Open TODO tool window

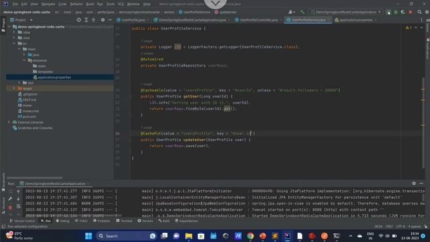(x=81, y=221)
